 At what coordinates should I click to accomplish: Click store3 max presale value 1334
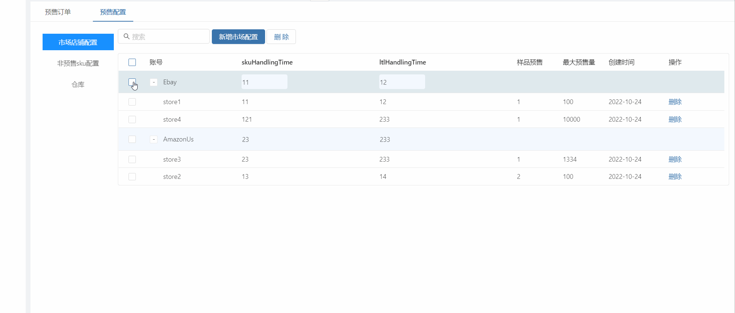pos(570,159)
